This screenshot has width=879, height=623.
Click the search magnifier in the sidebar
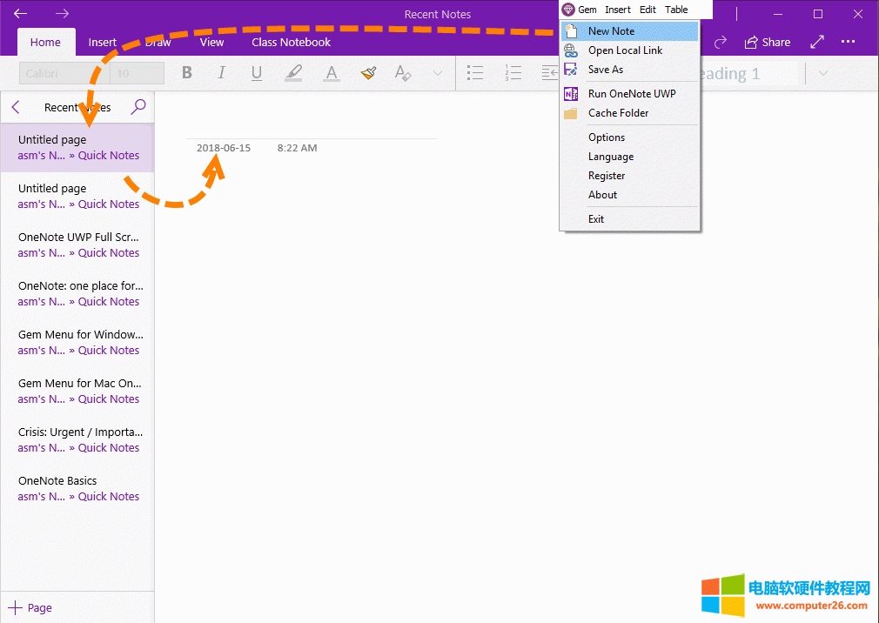coord(138,107)
